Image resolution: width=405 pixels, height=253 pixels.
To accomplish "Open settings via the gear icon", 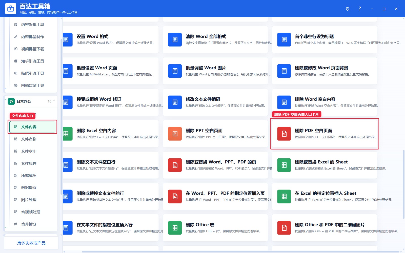I will click(348, 9).
